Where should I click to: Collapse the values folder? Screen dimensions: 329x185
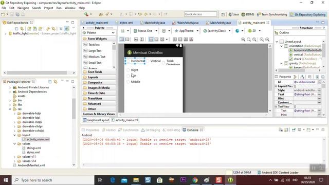[x=14, y=144]
